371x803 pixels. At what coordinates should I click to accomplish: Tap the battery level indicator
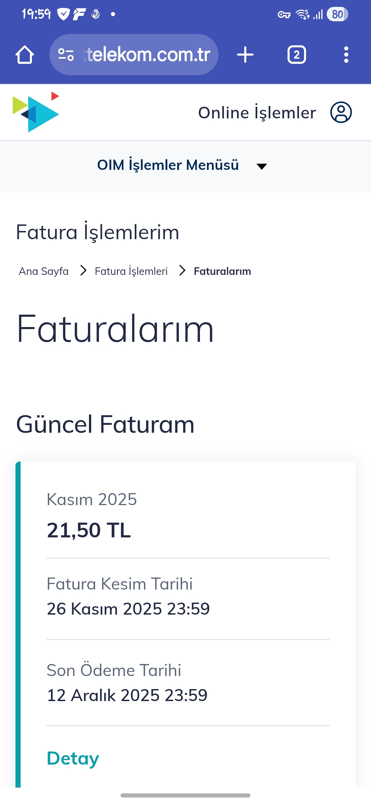[337, 14]
